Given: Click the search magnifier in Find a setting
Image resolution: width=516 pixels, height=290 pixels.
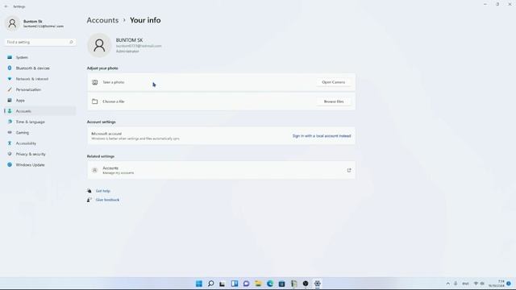Looking at the screenshot, I should (71, 42).
